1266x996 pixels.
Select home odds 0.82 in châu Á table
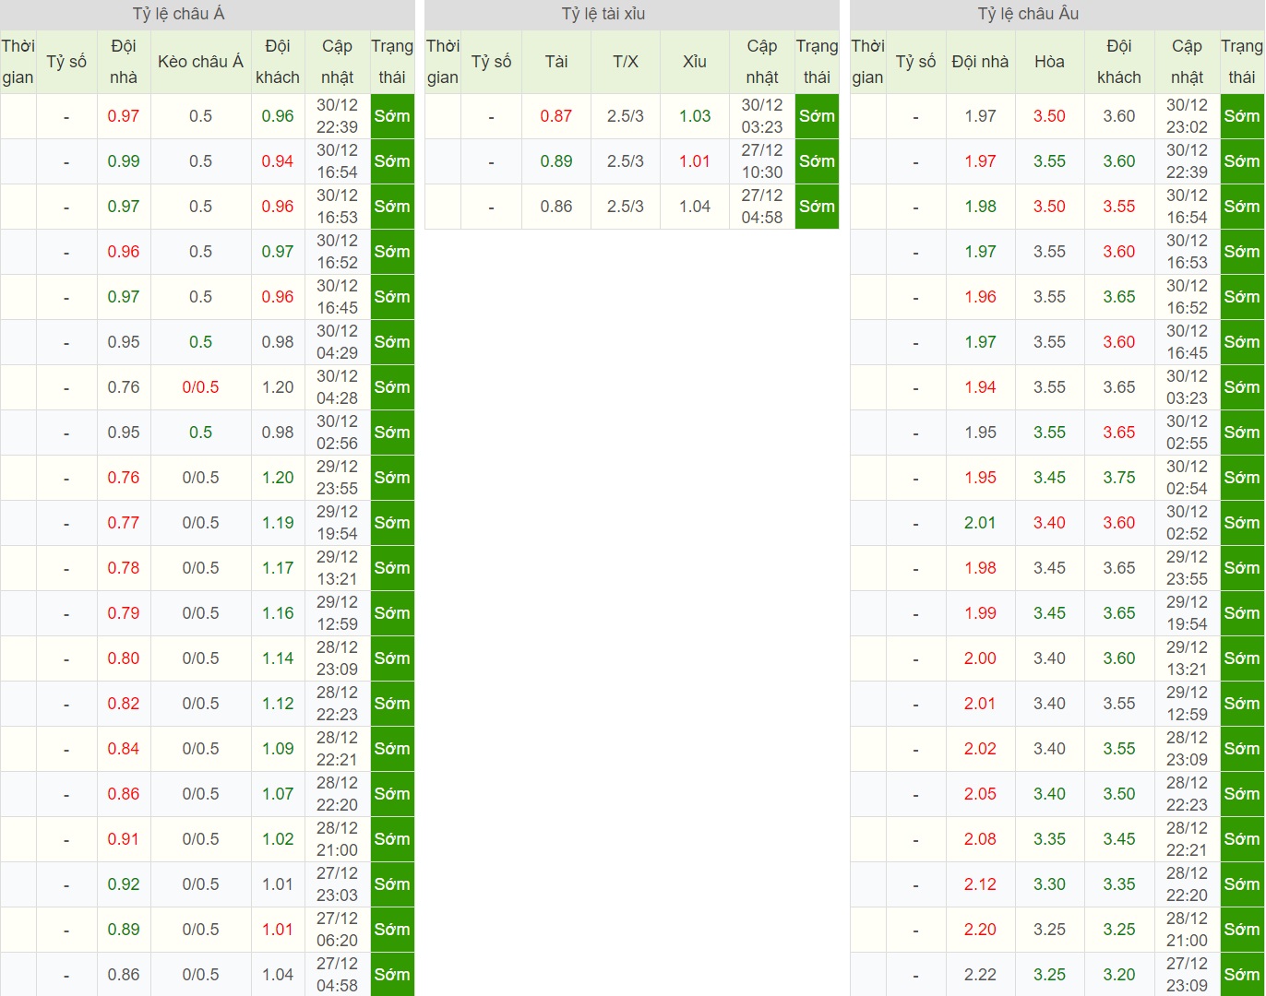click(124, 704)
